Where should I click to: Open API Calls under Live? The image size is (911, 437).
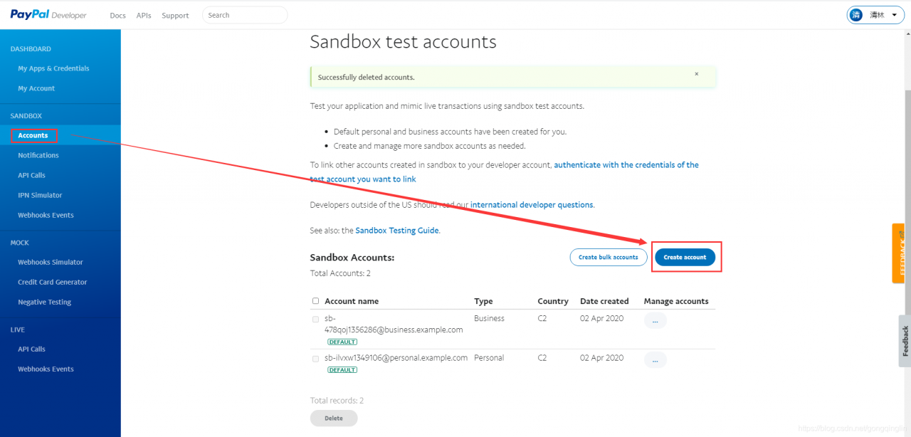click(31, 349)
